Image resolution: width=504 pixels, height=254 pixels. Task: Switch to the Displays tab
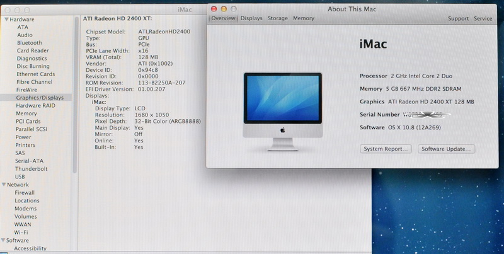pos(251,18)
